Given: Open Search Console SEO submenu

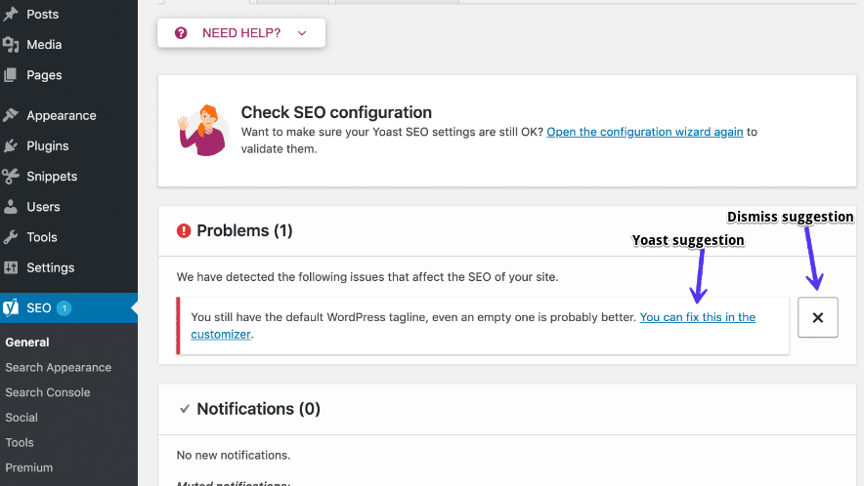Looking at the screenshot, I should (x=48, y=392).
